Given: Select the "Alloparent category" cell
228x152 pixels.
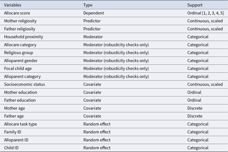Looking at the screenshot, I should coord(22,77).
